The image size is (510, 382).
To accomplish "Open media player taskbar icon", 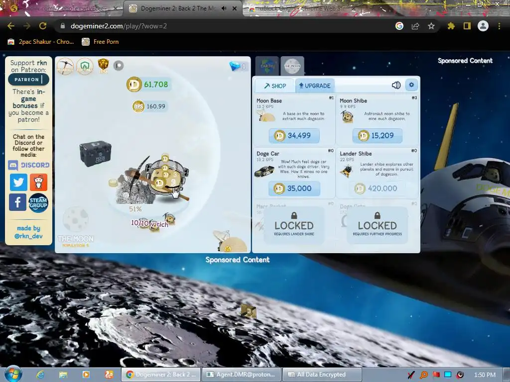I will pos(86,375).
